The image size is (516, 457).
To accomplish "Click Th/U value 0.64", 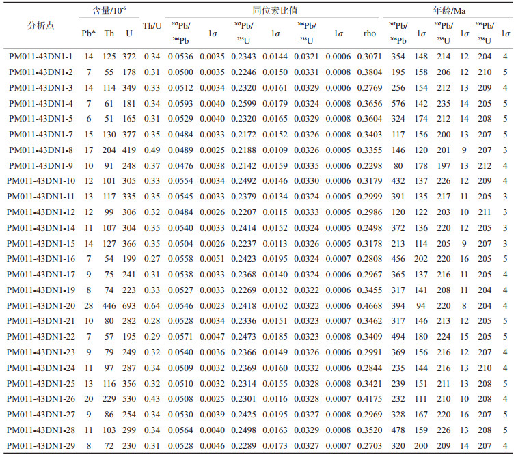I will coord(152,306).
